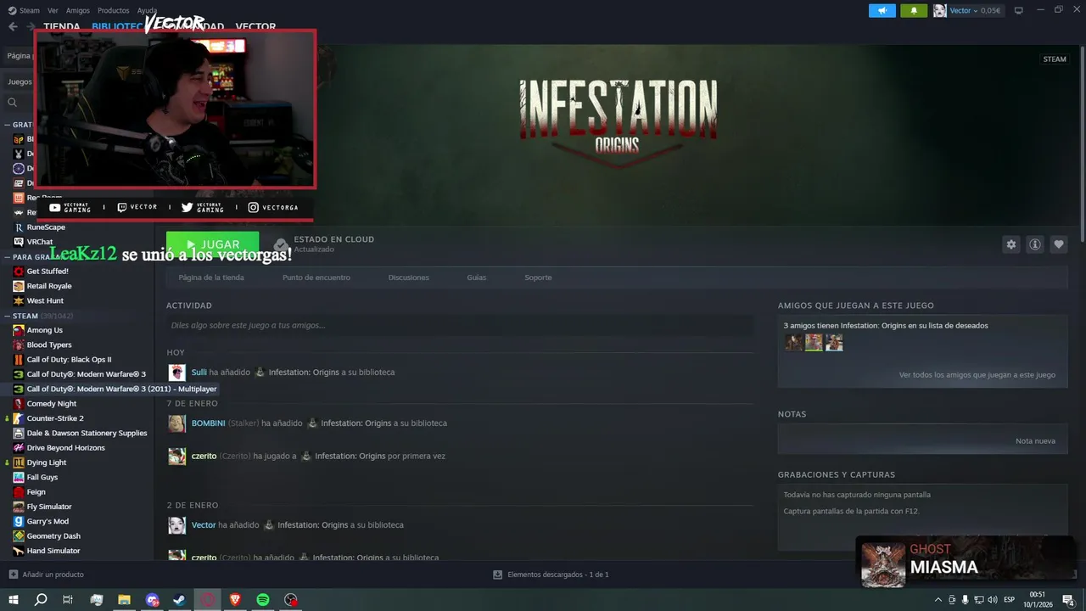
Task: Add Infestation: Origins to favorites heart icon
Action: (1059, 244)
